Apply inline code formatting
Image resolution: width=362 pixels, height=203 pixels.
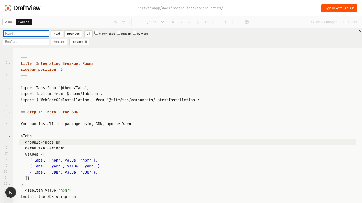click(190, 22)
